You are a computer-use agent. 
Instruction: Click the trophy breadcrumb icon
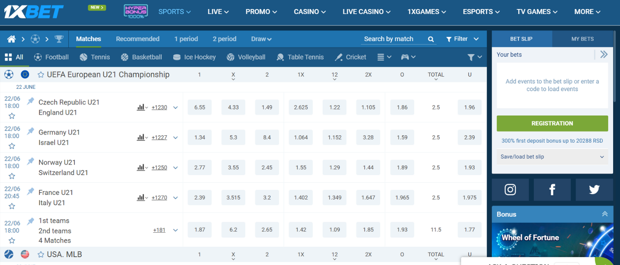[x=59, y=39]
